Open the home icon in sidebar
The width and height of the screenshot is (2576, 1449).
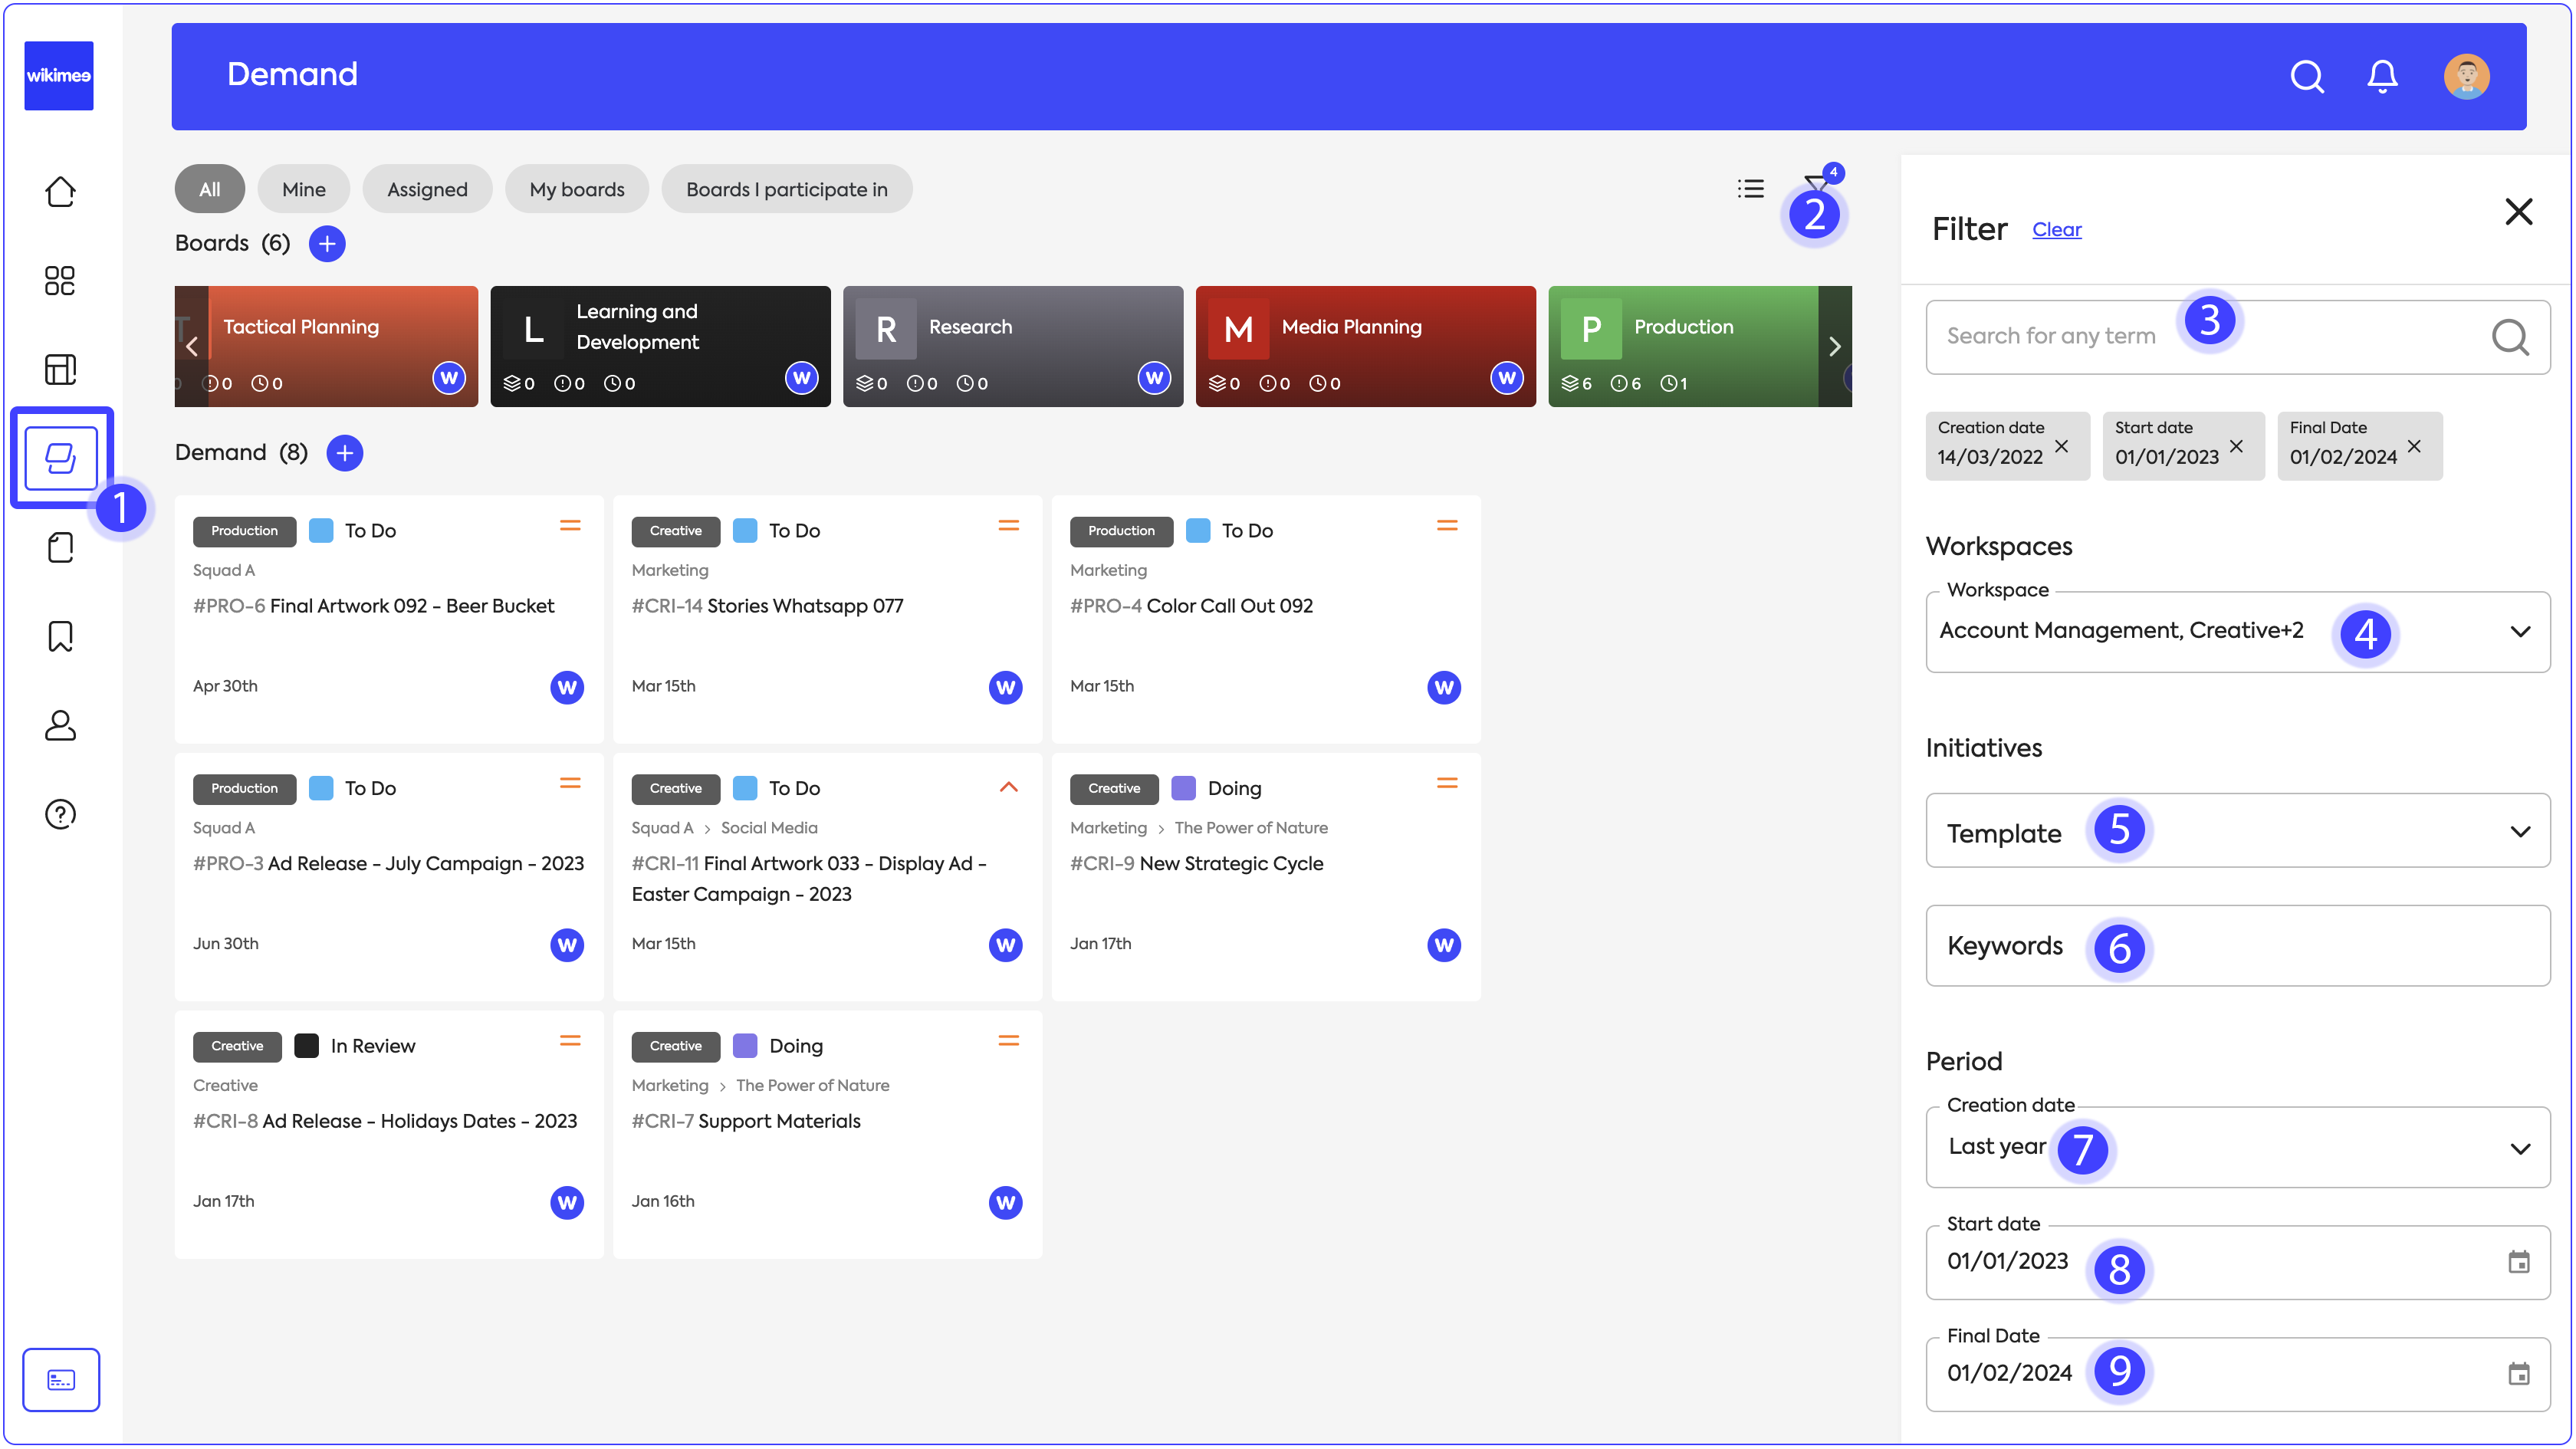(x=60, y=191)
